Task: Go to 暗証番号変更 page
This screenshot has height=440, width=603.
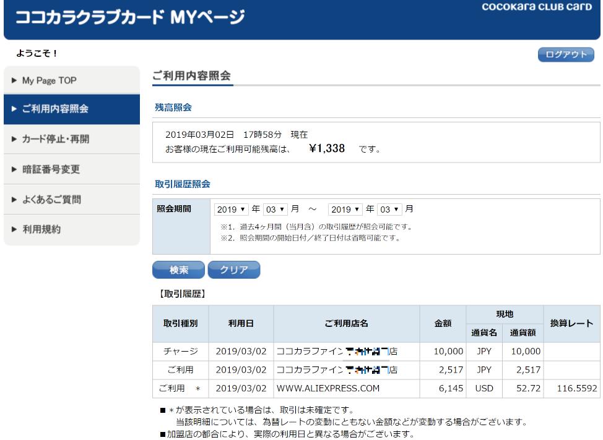Action: [72, 169]
